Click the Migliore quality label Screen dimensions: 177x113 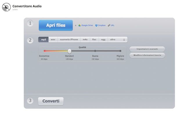point(120,56)
